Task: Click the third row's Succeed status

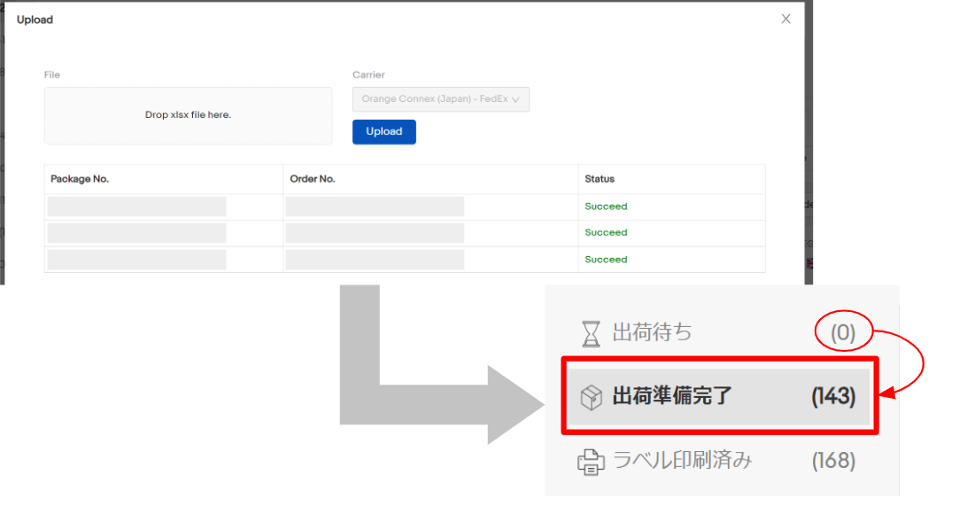Action: click(606, 260)
